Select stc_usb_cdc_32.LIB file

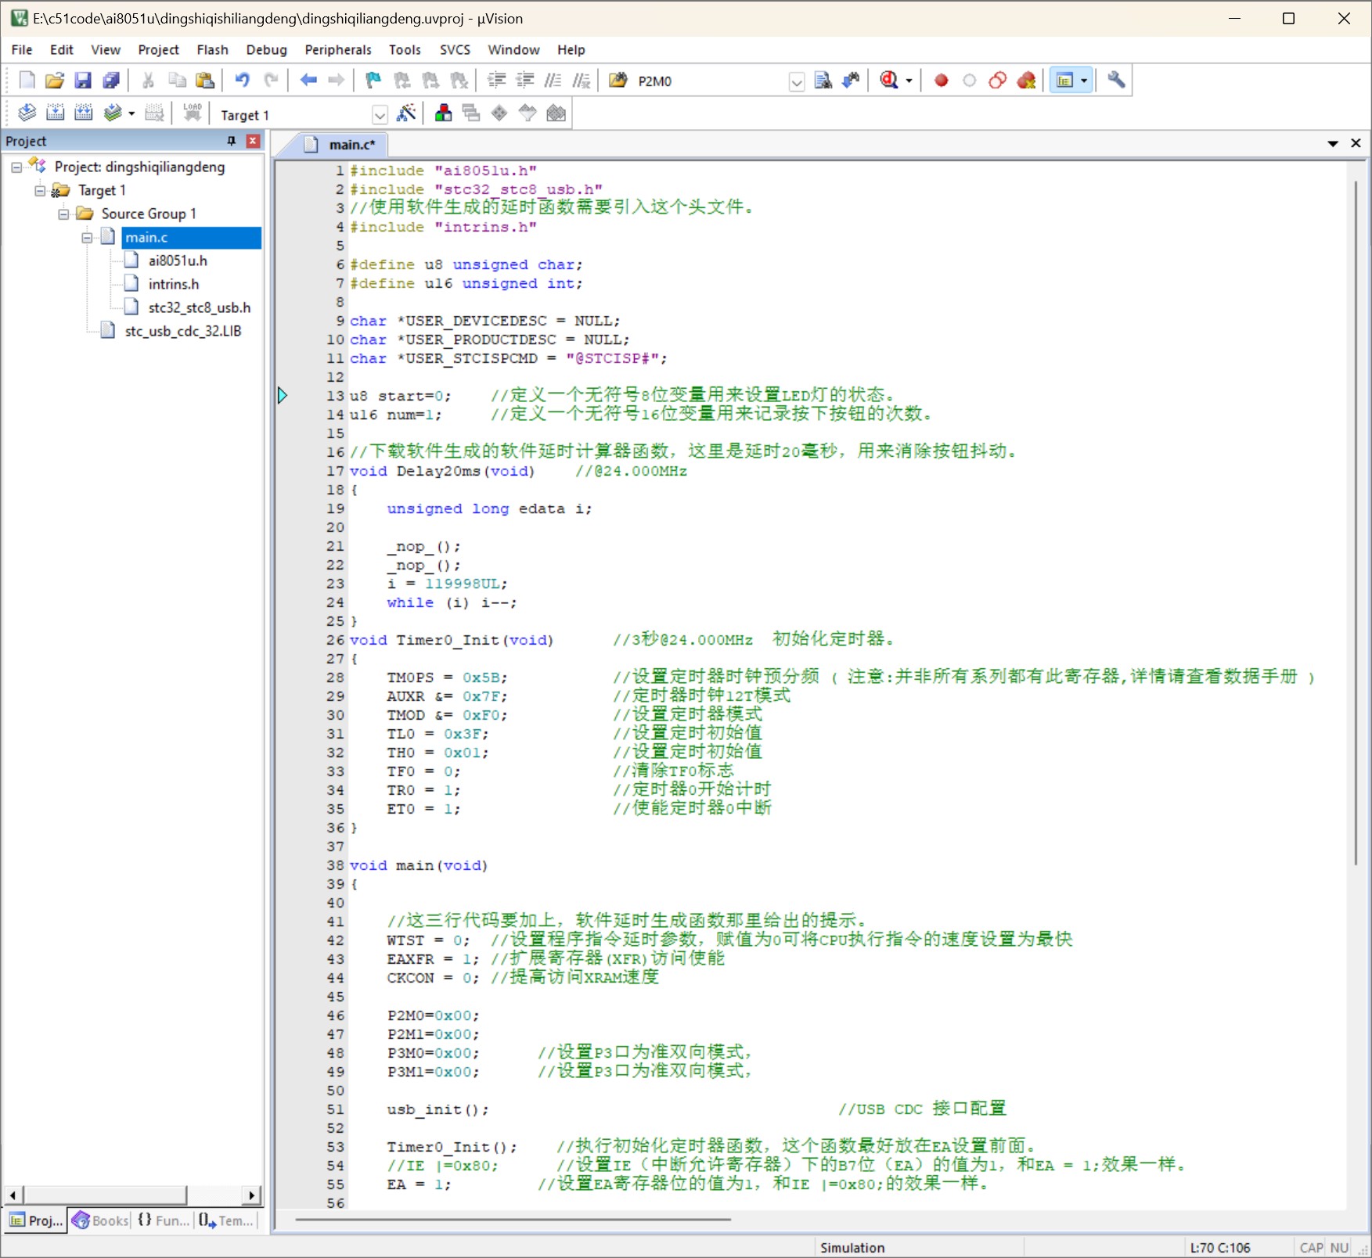pos(183,331)
